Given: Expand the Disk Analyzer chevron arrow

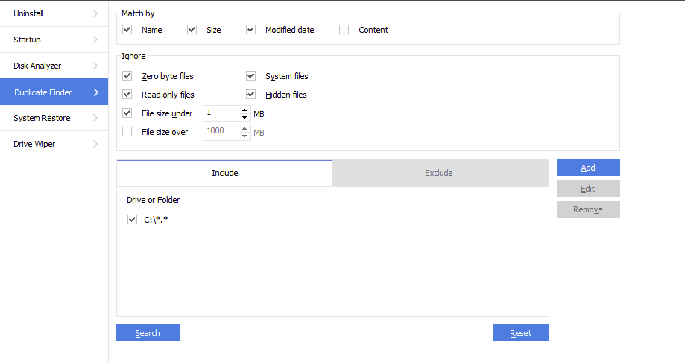Looking at the screenshot, I should pos(95,66).
